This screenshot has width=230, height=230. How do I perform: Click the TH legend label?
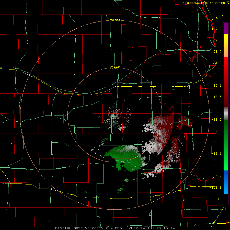pos(220,199)
